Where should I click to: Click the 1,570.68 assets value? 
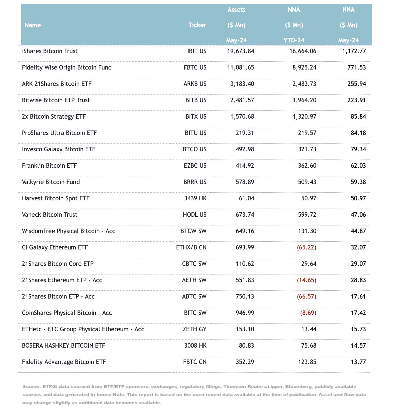[242, 117]
